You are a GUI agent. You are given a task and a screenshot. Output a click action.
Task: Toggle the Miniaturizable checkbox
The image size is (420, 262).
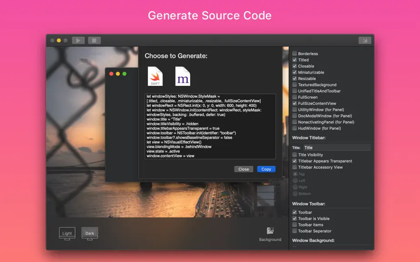point(295,72)
